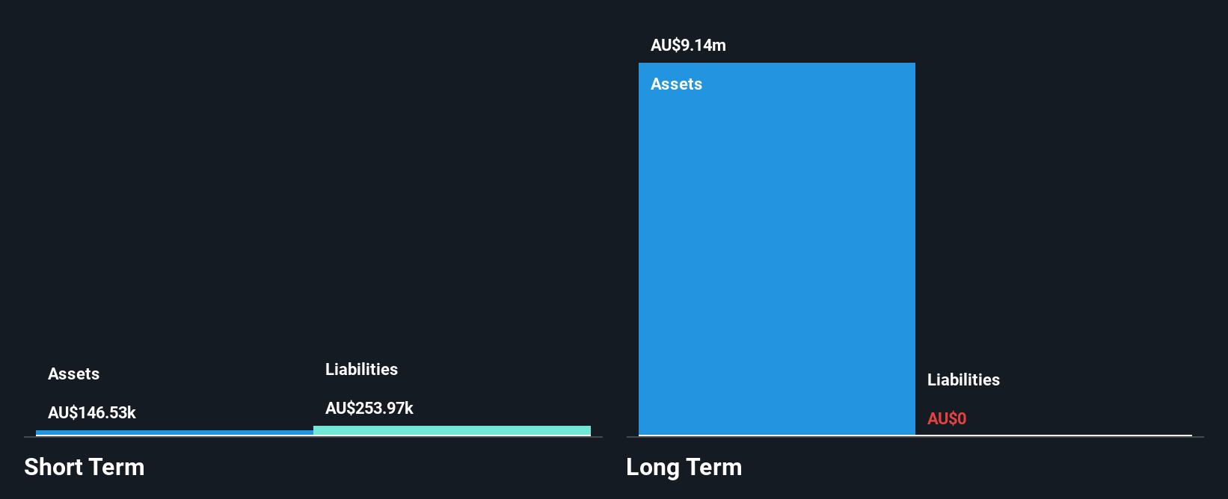The width and height of the screenshot is (1228, 499).
Task: Click Assets label inside the large blue bar
Action: (676, 84)
